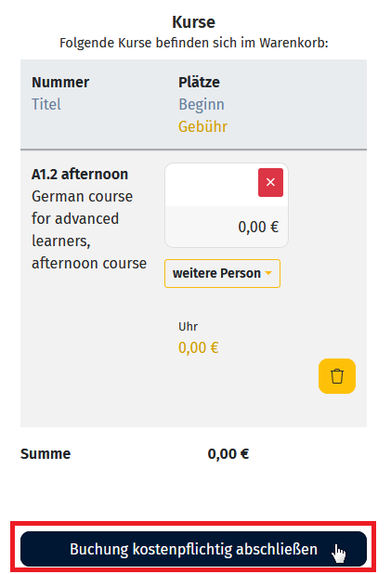
Task: Click the Beginn header label
Action: coord(202,105)
